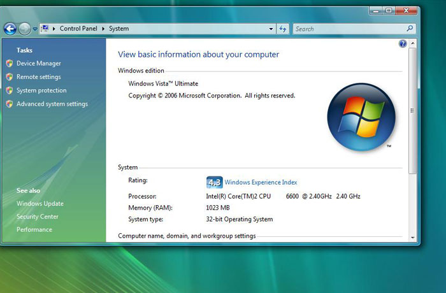Open the Windows Experience Index link

(261, 182)
